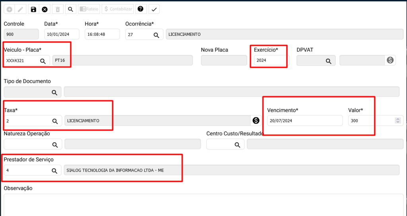Image resolution: width=407 pixels, height=216 pixels.
Task: Click into the Exercício field showing 2024
Action: tap(270, 61)
